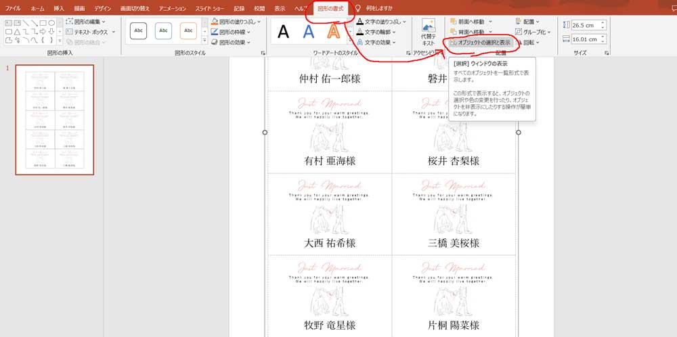677x337 pixels.
Task: Select the oval shape in shapes gallery
Action: pos(52,22)
